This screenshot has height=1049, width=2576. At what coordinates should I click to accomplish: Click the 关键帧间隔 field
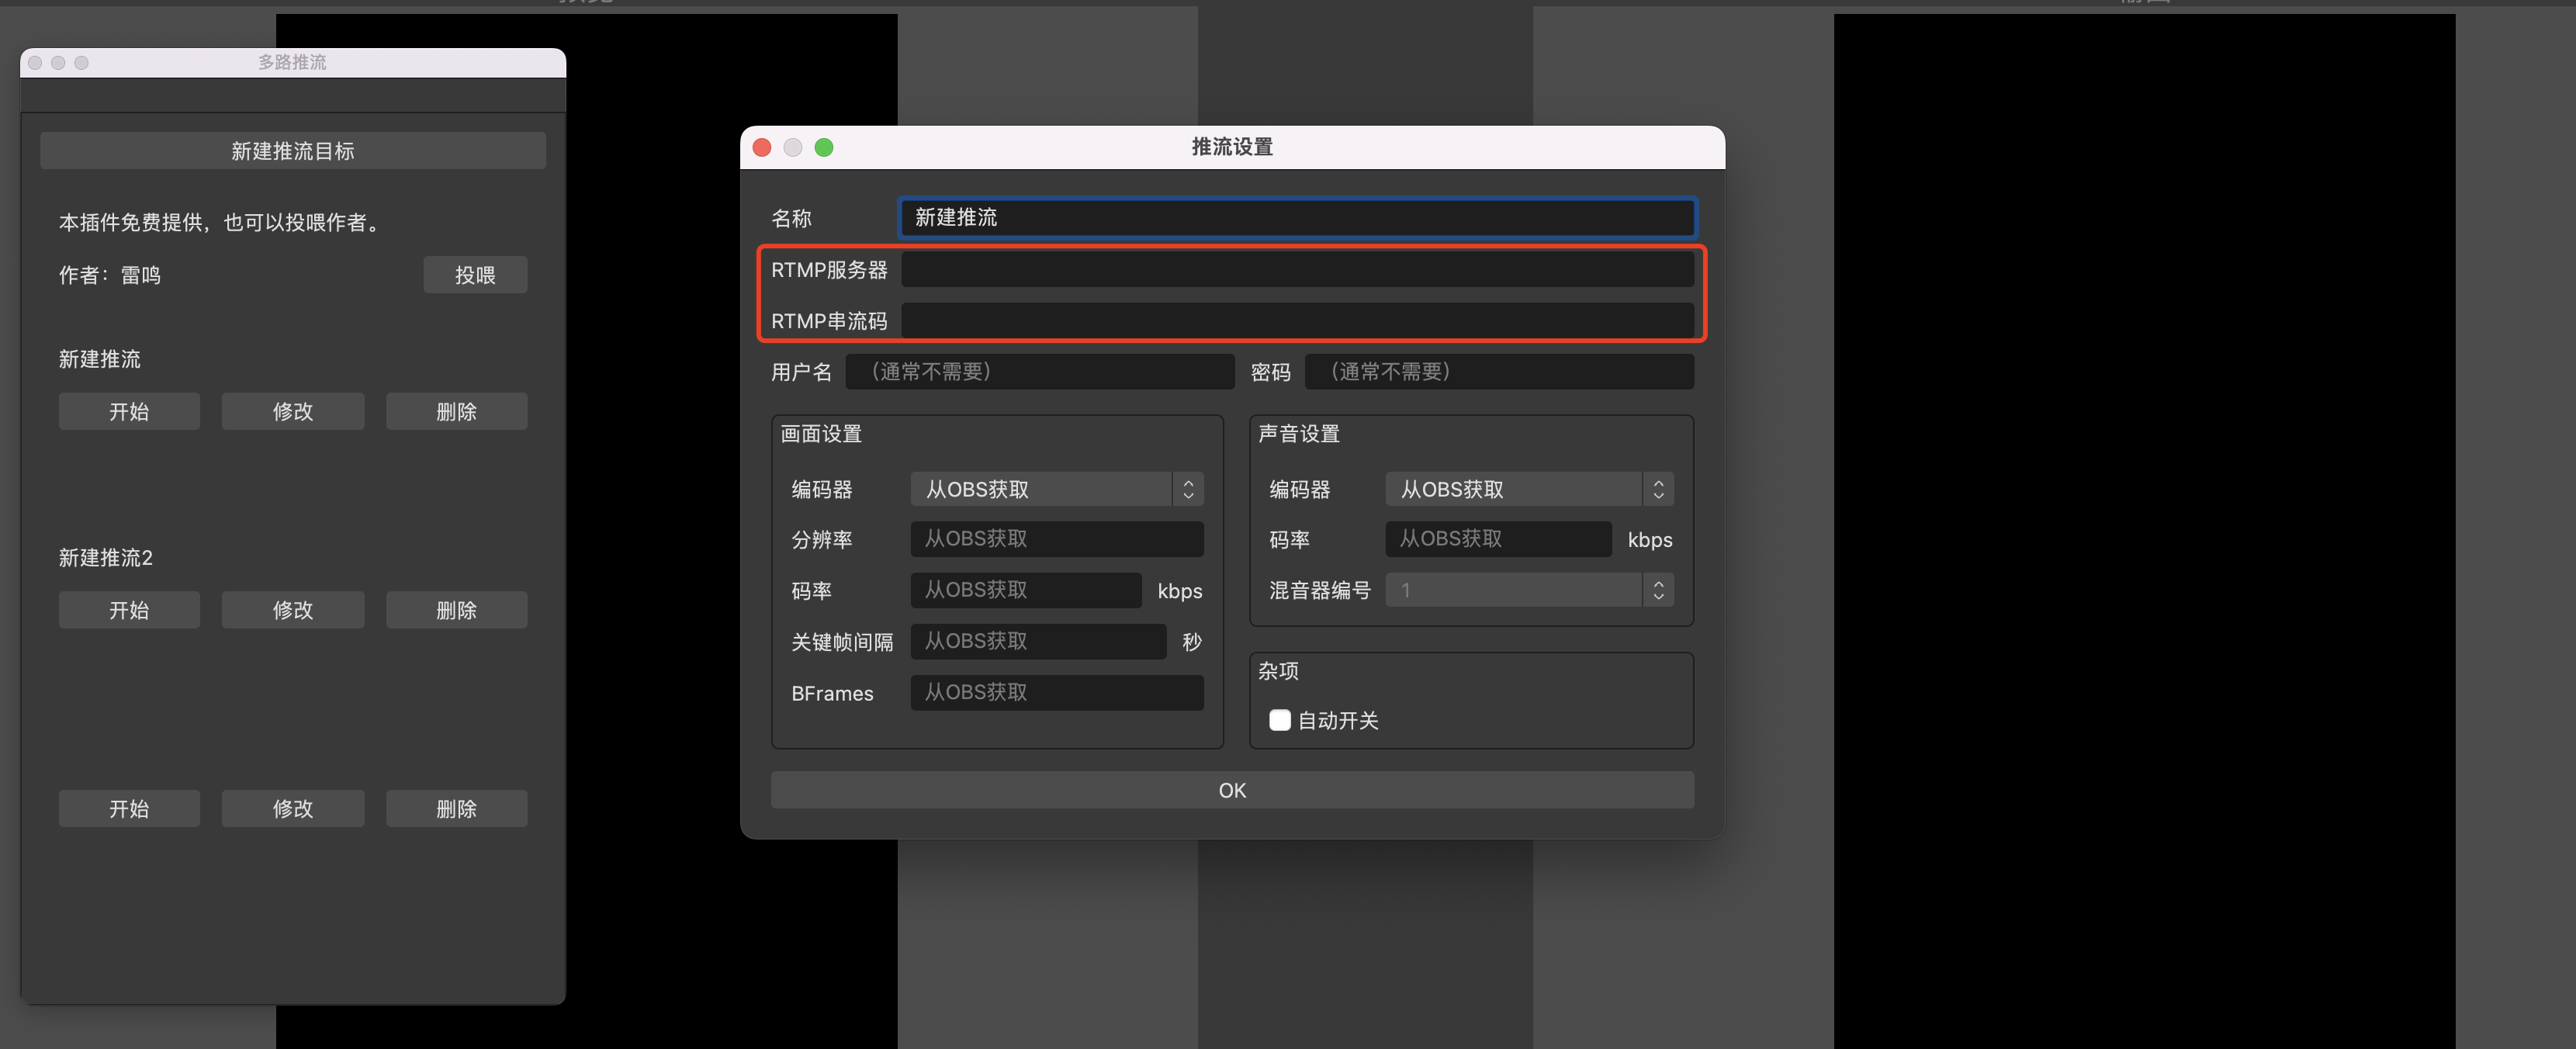[x=1037, y=641]
